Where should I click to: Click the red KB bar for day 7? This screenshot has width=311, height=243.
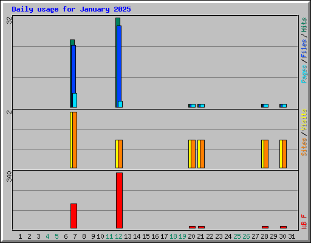(x=73, y=216)
